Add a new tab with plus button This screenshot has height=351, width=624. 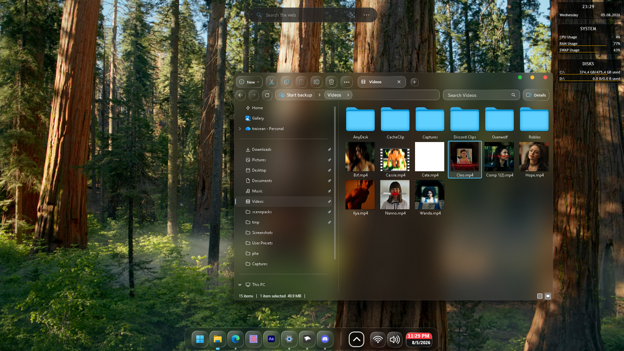414,82
